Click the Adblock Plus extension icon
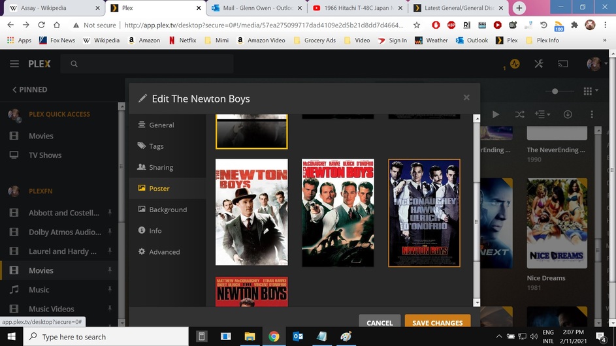 tap(451, 25)
